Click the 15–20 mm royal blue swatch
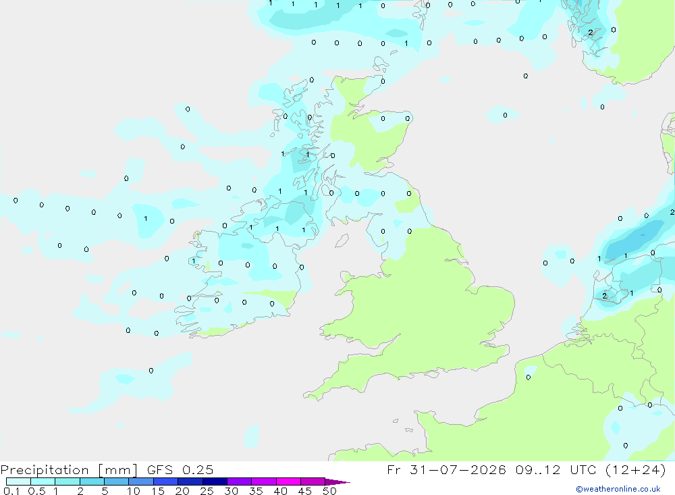This screenshot has height=495, width=675. click(166, 481)
